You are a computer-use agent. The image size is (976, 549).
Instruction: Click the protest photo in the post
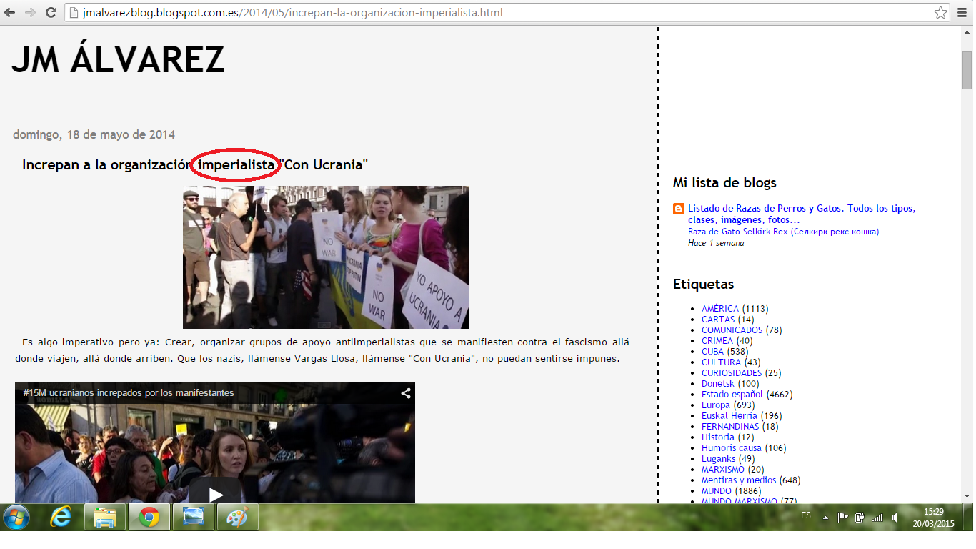point(325,257)
